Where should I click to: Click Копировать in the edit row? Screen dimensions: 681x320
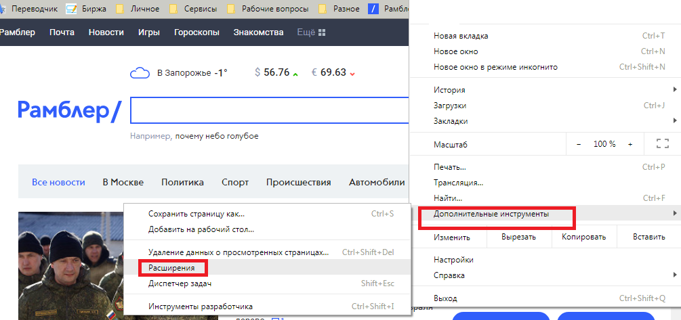(583, 237)
